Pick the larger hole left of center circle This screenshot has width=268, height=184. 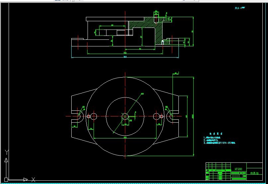click(94, 116)
